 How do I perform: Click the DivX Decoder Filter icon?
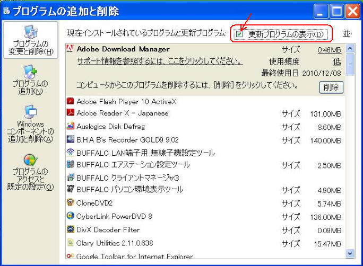coord(70,229)
